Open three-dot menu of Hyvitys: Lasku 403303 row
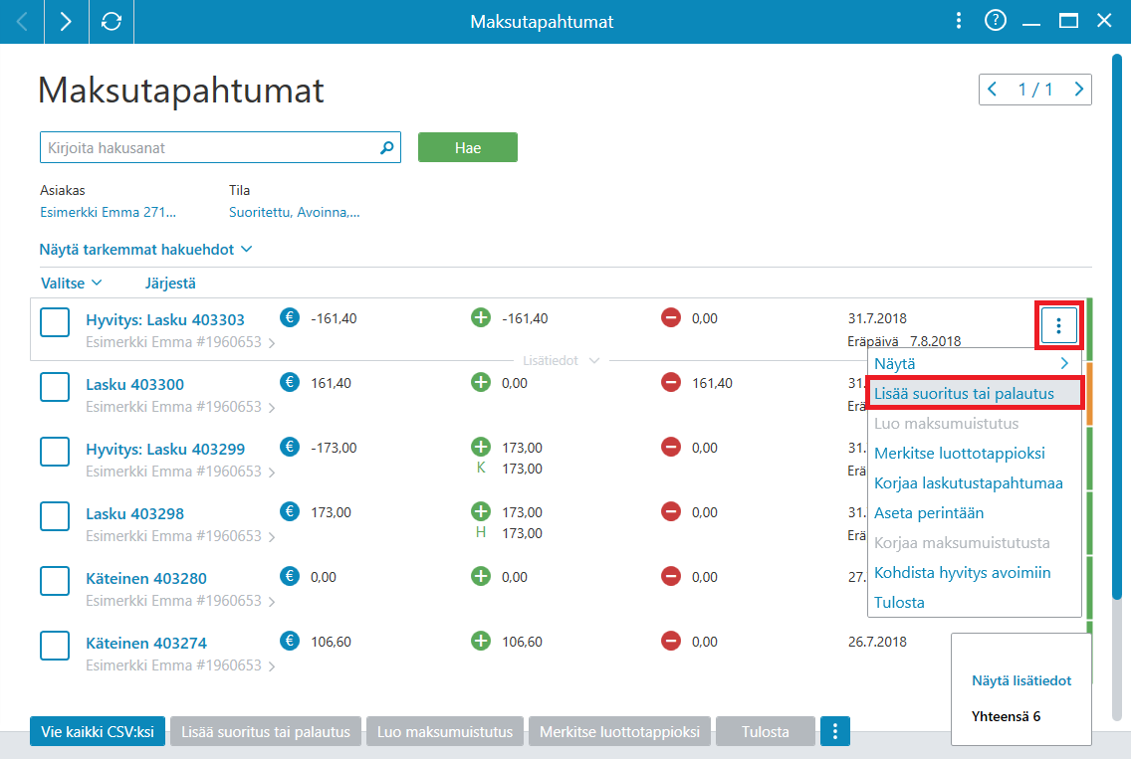 pyautogui.click(x=1058, y=326)
